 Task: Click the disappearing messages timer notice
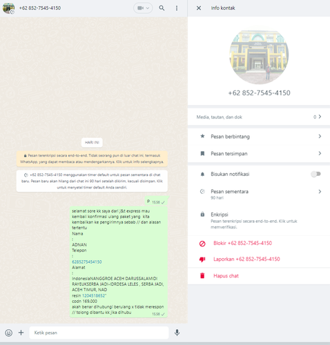(92, 181)
